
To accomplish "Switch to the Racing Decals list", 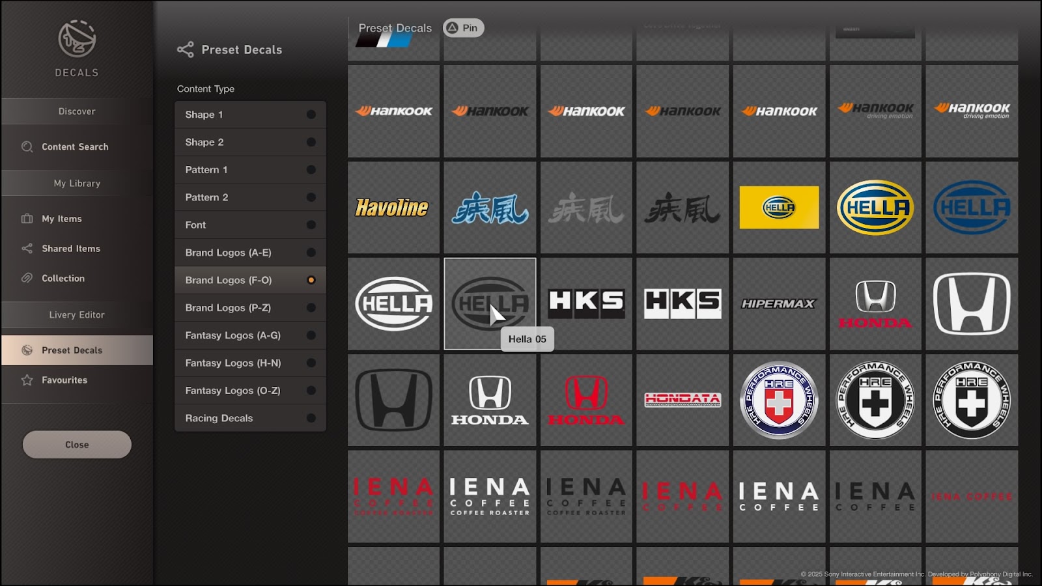I will pos(250,418).
